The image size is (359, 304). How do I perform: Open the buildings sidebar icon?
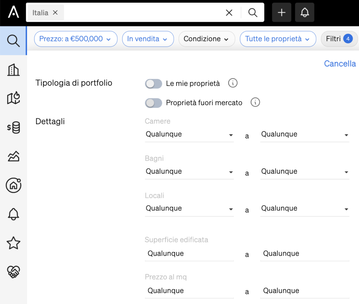click(14, 70)
